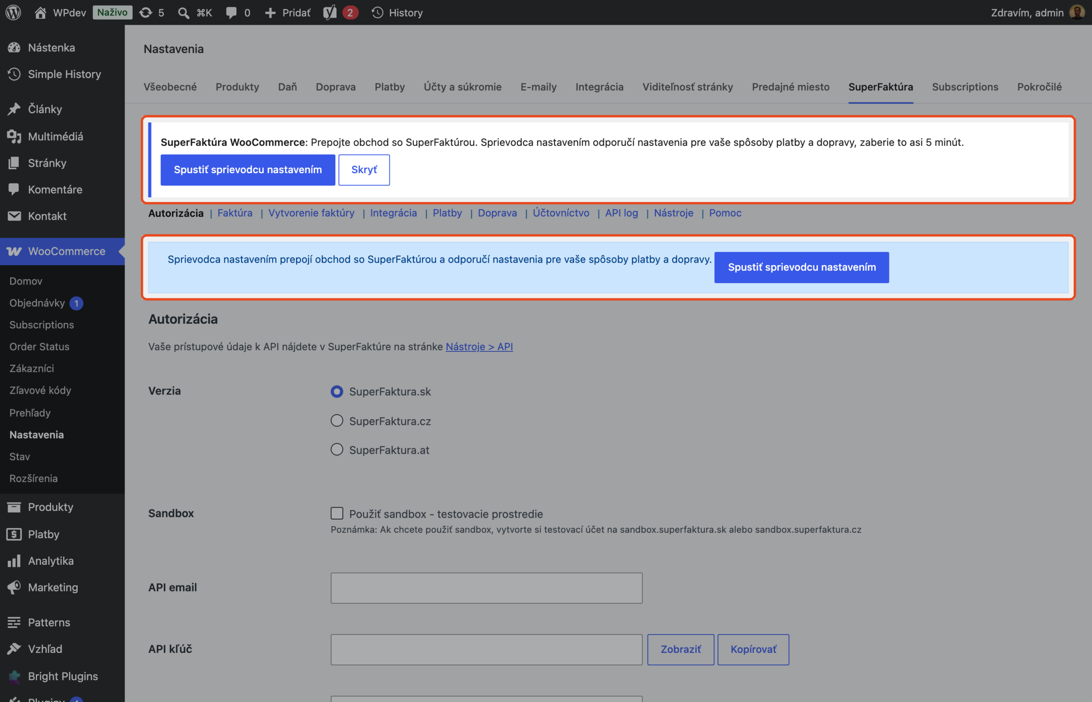Image resolution: width=1092 pixels, height=702 pixels.
Task: Follow the Nástroje > API link
Action: coord(479,346)
